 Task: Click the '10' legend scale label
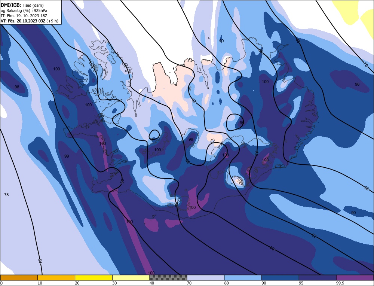tap(40, 283)
